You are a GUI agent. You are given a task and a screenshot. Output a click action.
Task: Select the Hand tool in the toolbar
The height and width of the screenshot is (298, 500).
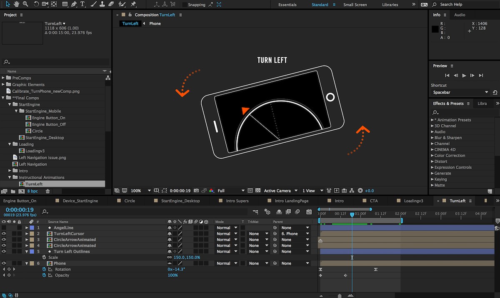(x=17, y=5)
